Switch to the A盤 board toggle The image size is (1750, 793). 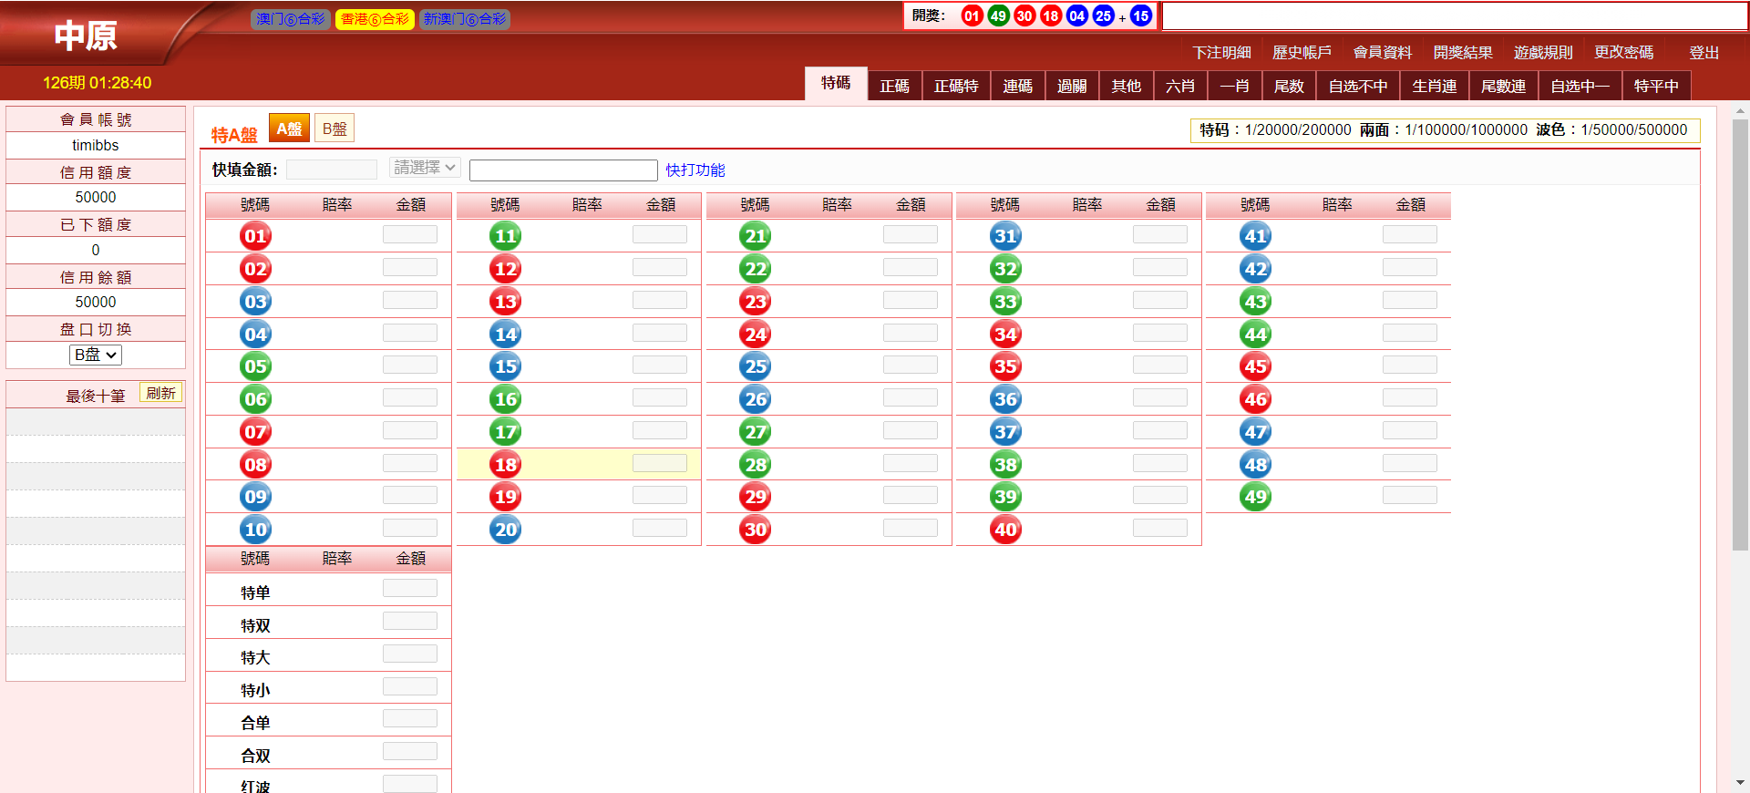click(289, 129)
